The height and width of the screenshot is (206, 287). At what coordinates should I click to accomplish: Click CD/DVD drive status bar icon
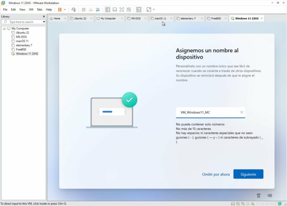point(238,204)
